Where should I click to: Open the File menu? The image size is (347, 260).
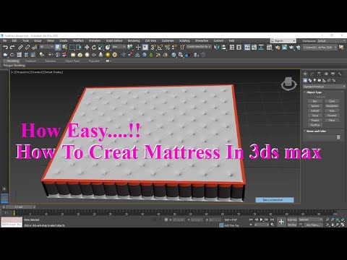(4, 40)
